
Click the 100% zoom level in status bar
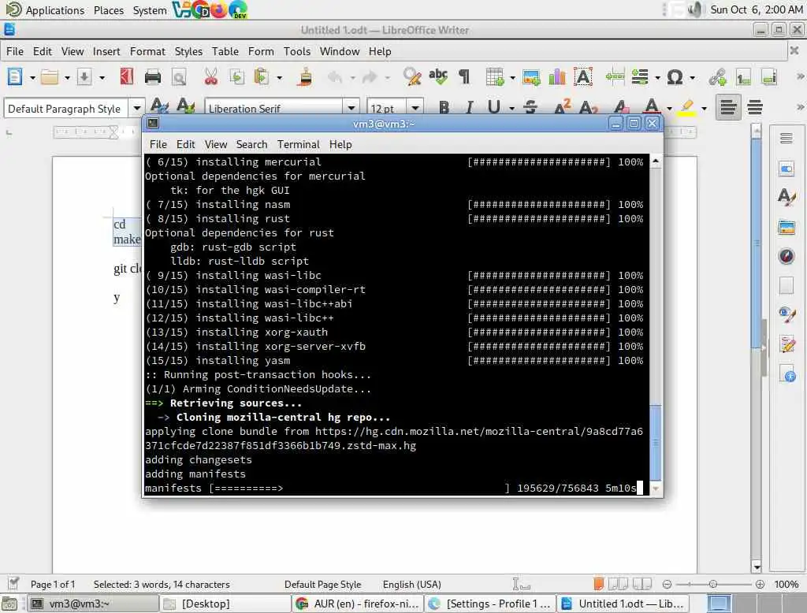[786, 585]
